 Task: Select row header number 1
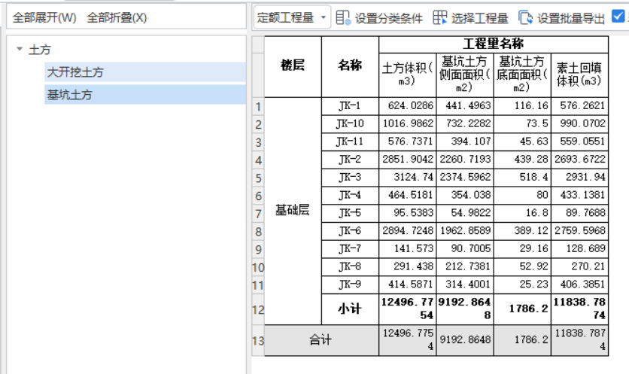click(258, 107)
